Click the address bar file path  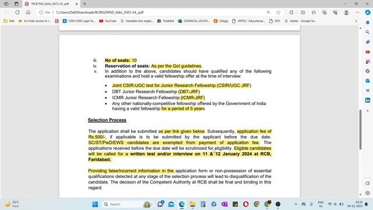pos(100,12)
